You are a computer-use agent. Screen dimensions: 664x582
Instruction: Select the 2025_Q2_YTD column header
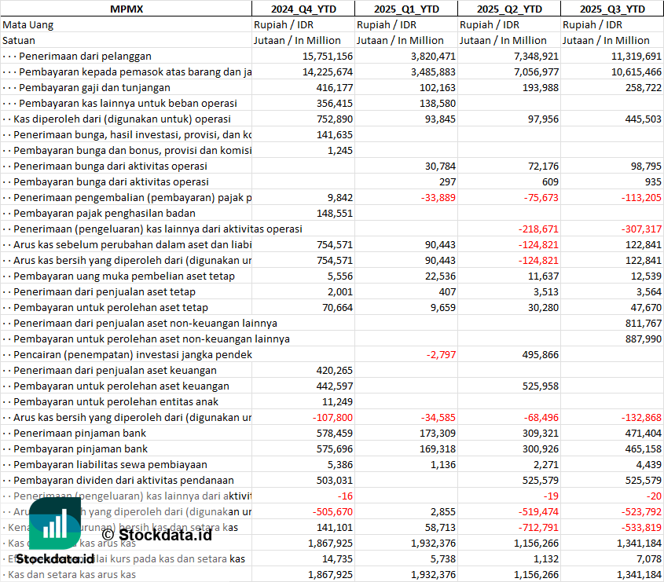[509, 9]
